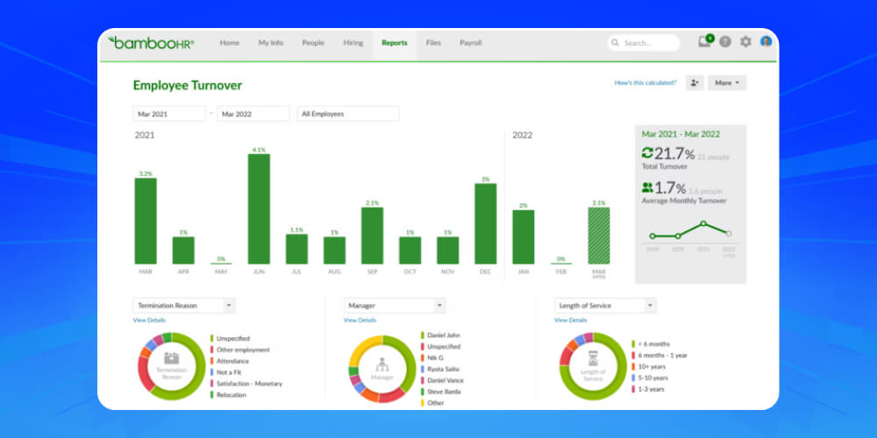Screen dimensions: 877x438
Task: Click the Mar 2021 start date field
Action: click(168, 114)
